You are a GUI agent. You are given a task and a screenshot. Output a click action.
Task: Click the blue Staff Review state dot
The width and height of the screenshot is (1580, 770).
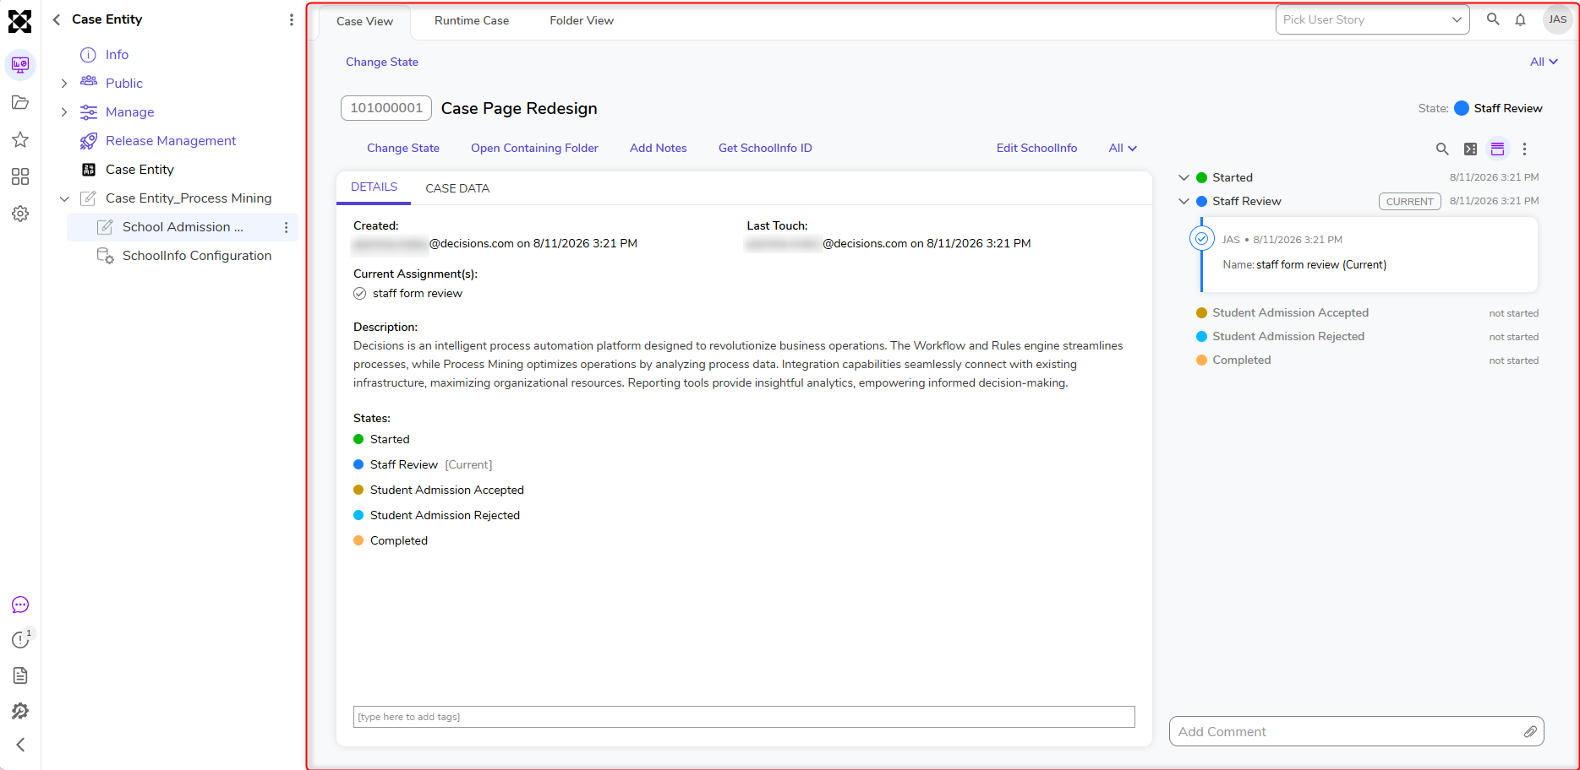pos(1462,108)
